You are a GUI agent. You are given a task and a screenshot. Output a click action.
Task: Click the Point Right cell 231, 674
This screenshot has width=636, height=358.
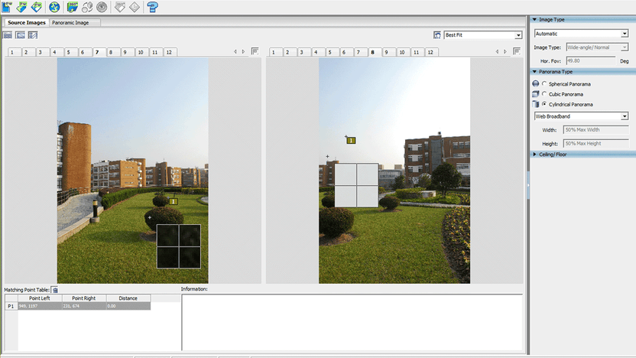click(x=84, y=306)
